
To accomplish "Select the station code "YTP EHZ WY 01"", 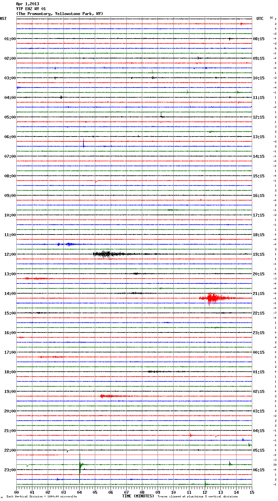I will (x=31, y=9).
